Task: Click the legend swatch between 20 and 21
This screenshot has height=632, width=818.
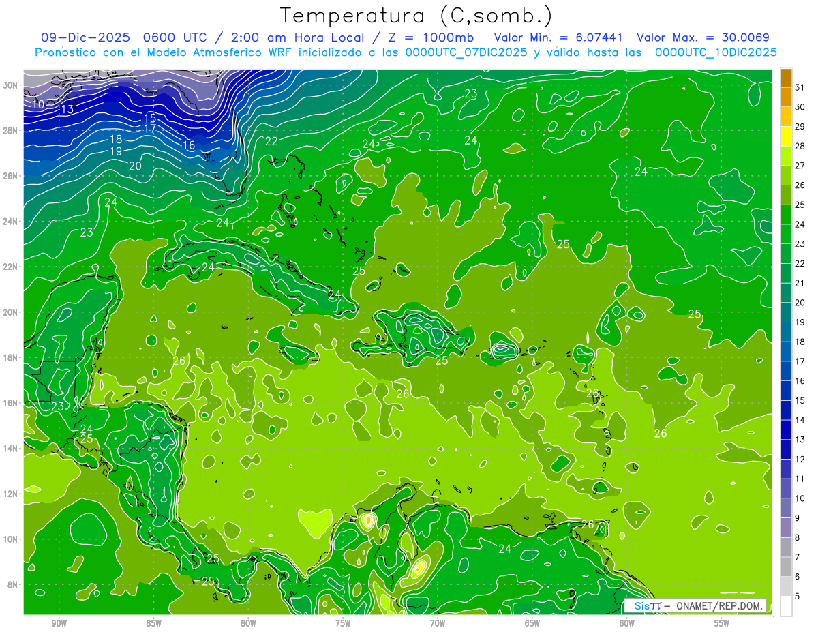Action: point(786,293)
